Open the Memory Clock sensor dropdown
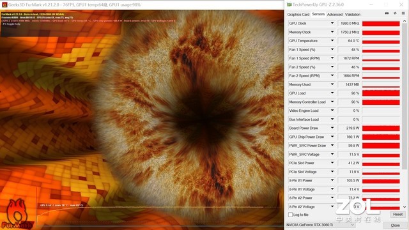This screenshot has height=230, width=409. point(332,32)
